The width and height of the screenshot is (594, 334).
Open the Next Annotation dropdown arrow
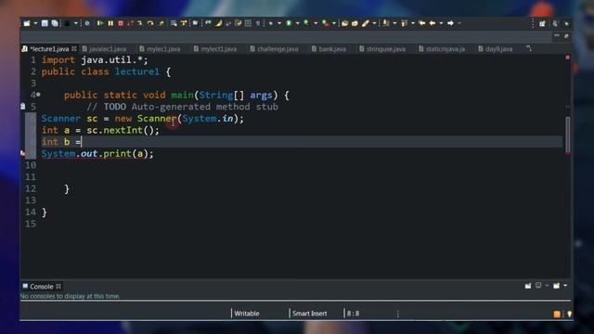point(394,23)
